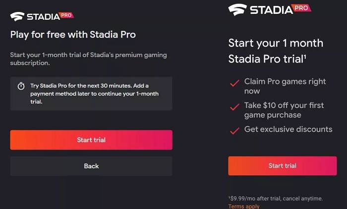This screenshot has width=347, height=209.
Task: Click the Start your 1 month trial heading
Action: point(276,51)
